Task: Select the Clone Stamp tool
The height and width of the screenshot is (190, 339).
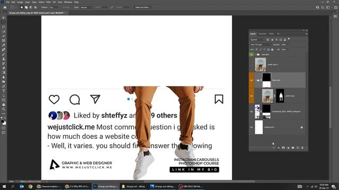Action: pyautogui.click(x=4, y=59)
